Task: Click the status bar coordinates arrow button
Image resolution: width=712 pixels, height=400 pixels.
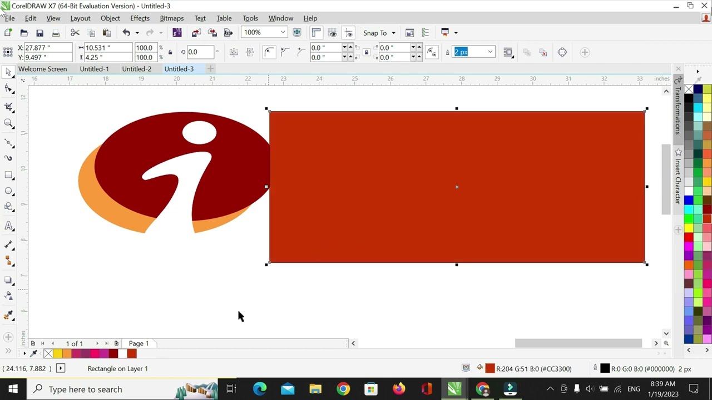Action: (61, 368)
